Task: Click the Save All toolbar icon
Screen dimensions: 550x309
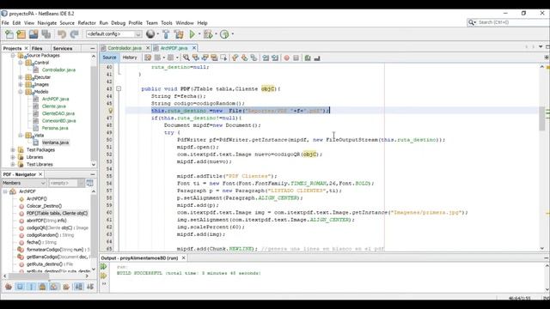Action: [46, 34]
